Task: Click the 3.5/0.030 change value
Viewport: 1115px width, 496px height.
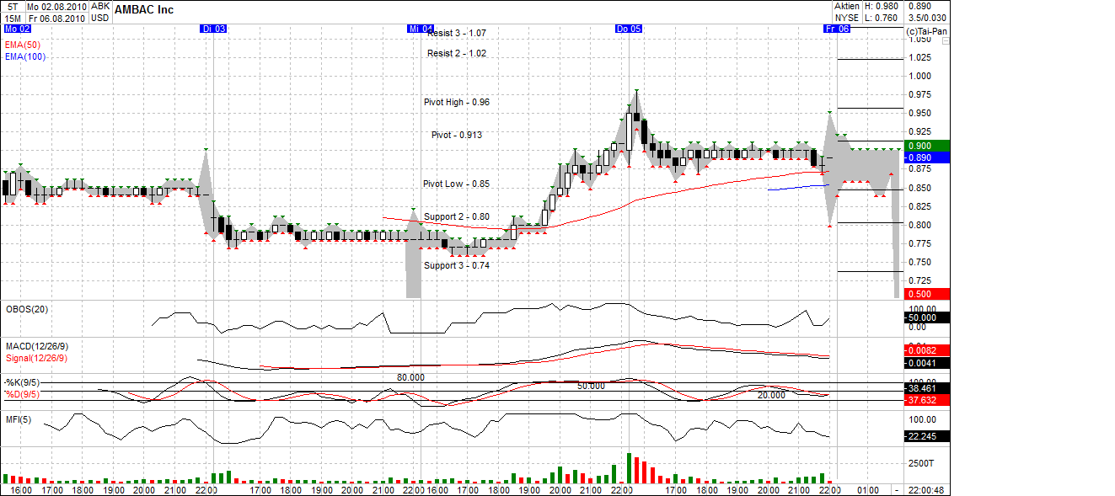Action: pyautogui.click(x=927, y=18)
